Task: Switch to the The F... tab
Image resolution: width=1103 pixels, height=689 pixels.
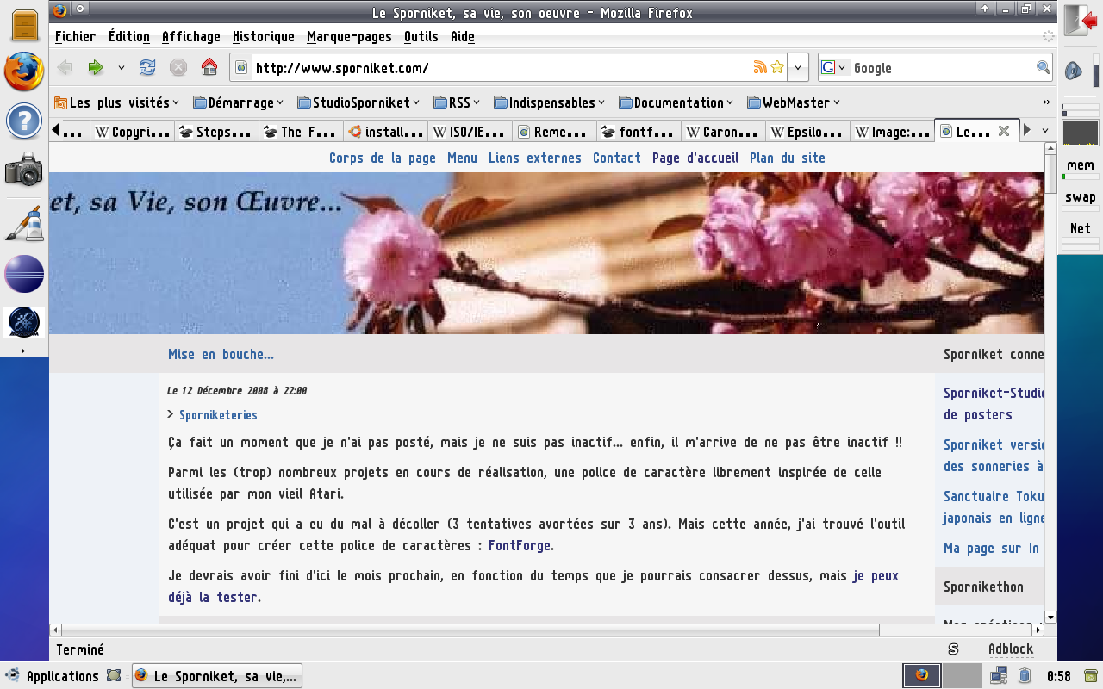Action: pos(301,132)
